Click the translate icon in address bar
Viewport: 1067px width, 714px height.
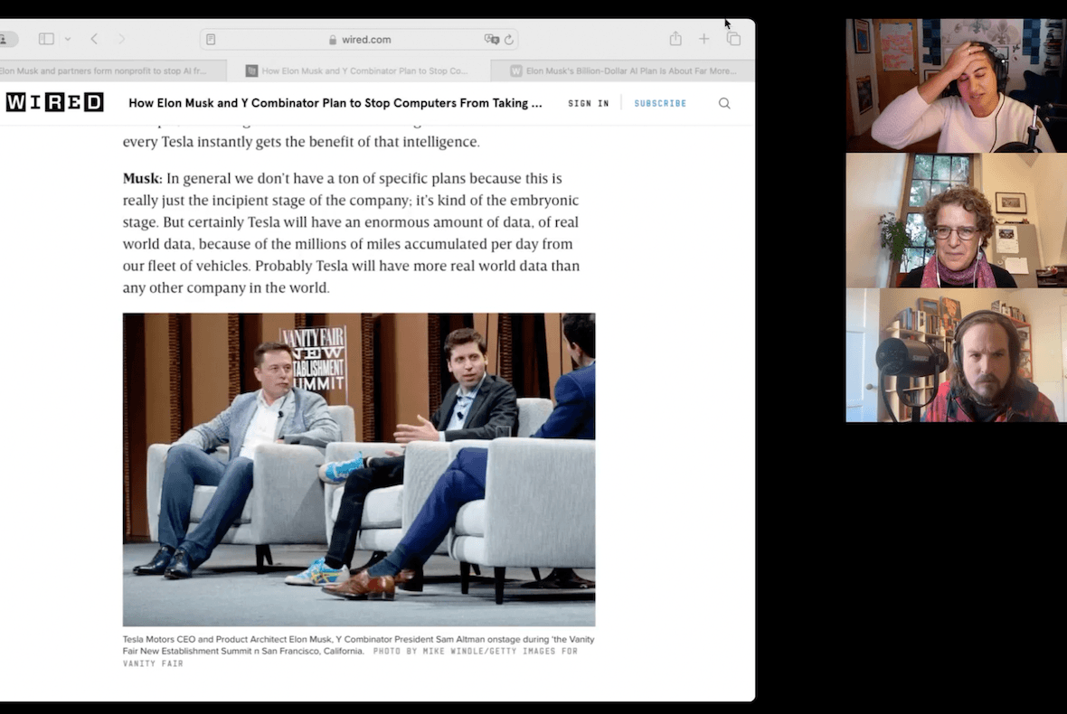491,40
